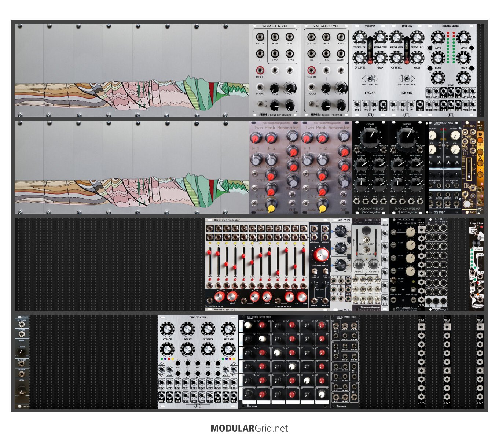Click GAIN knob on right Tube VCA
499x436 pixels.
coord(417,58)
